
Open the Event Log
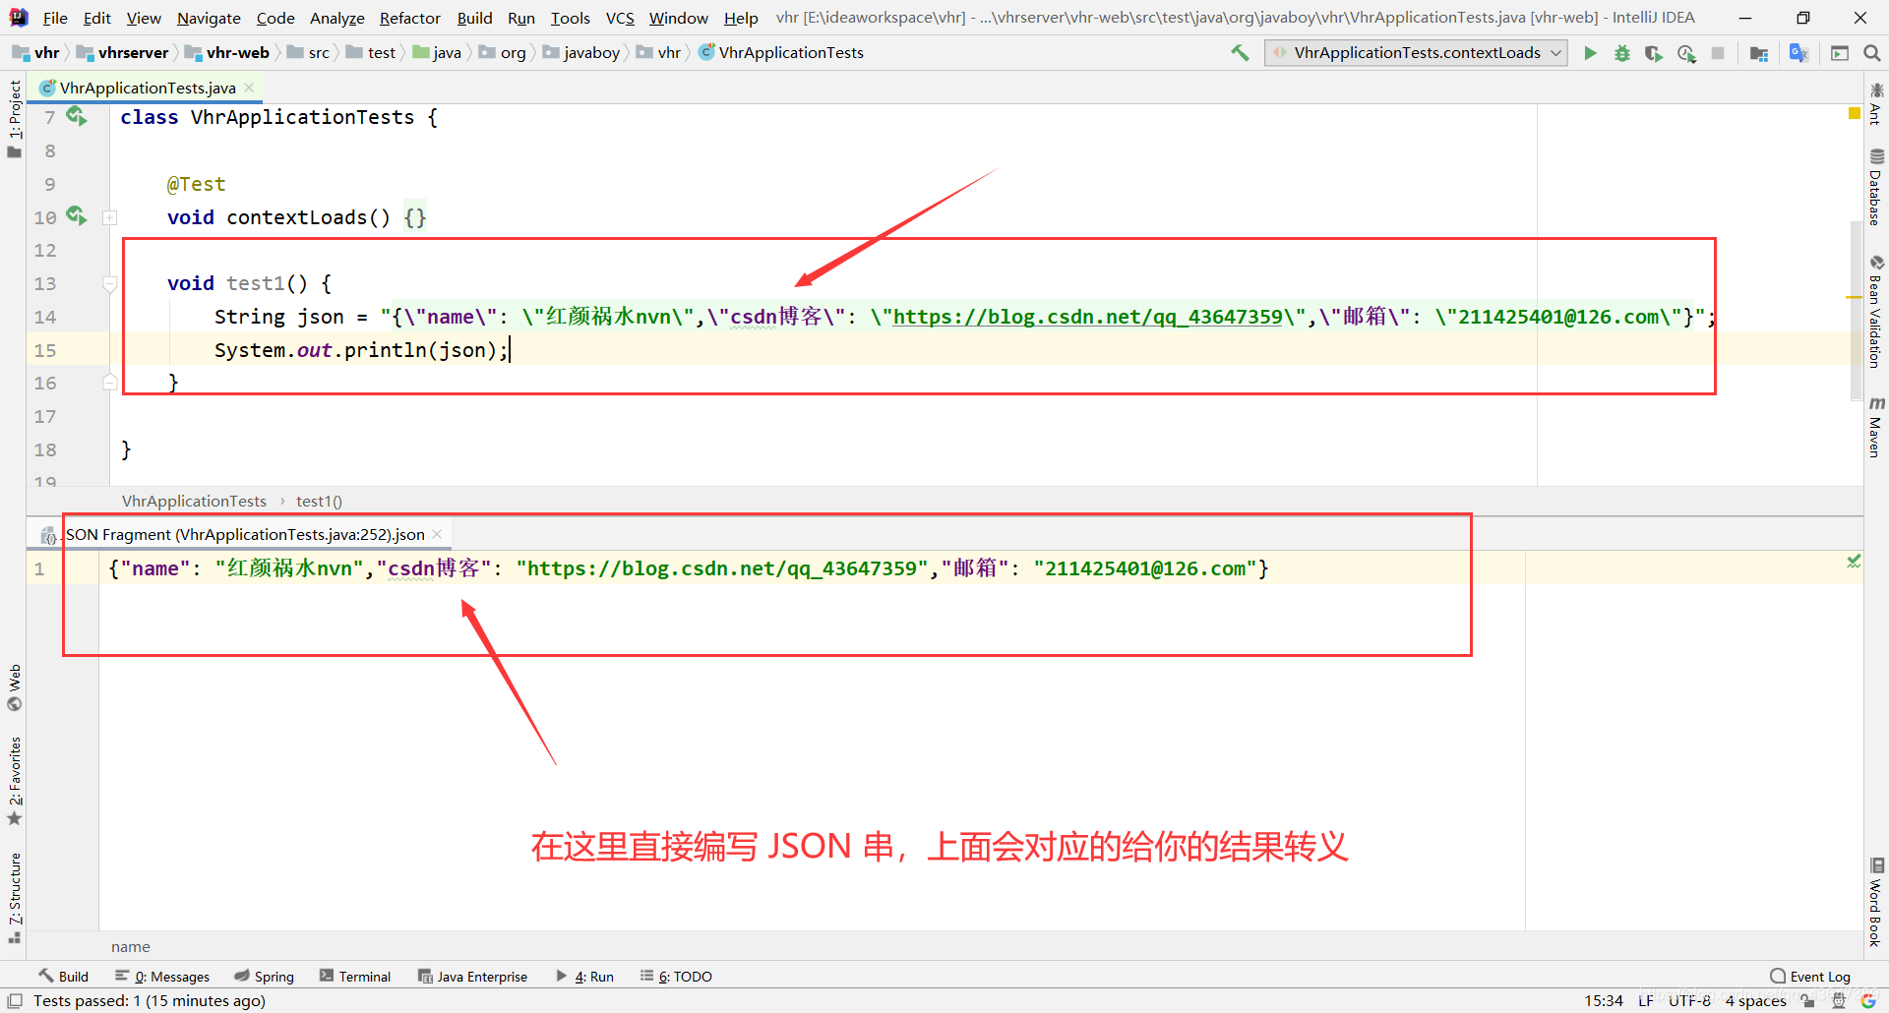tap(1810, 976)
